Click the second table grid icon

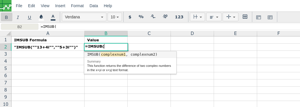pyautogui.click(x=270, y=17)
